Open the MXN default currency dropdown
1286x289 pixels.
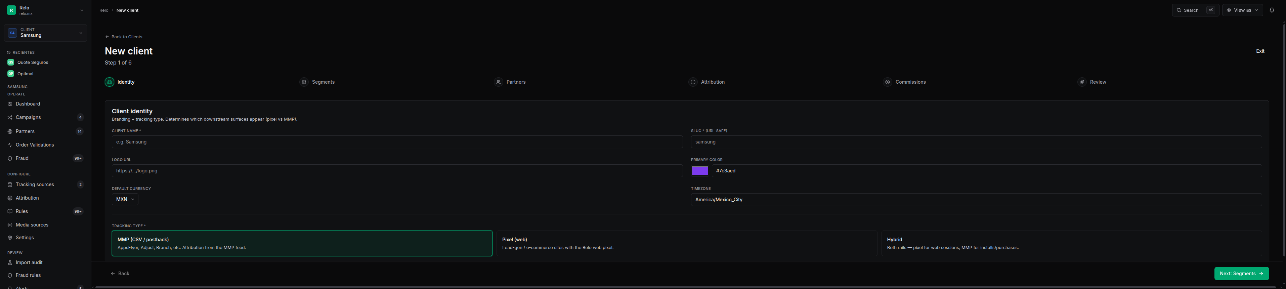click(x=125, y=199)
